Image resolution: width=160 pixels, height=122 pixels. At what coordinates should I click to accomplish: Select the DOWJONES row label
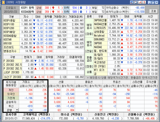100,39
